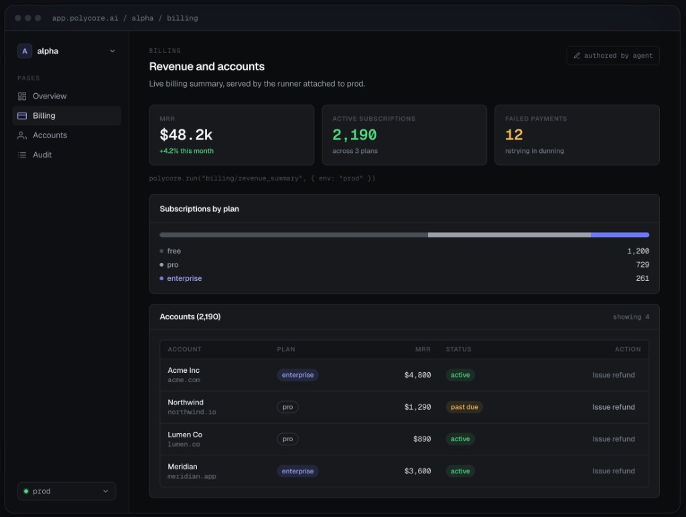Click the pencil icon beside authored by agent

[x=577, y=56]
